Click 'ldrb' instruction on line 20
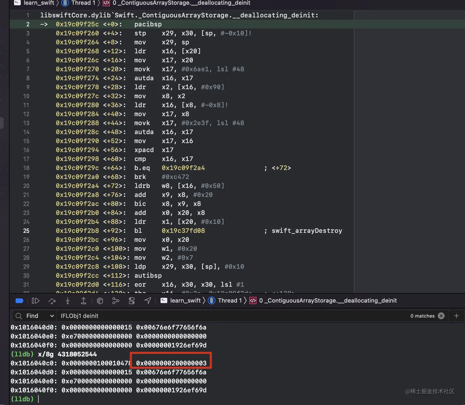Screen dimensions: 465x405 pyautogui.click(x=142, y=186)
